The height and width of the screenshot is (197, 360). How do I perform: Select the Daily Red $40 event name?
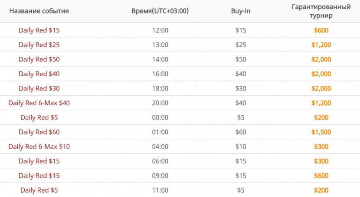tap(39, 74)
